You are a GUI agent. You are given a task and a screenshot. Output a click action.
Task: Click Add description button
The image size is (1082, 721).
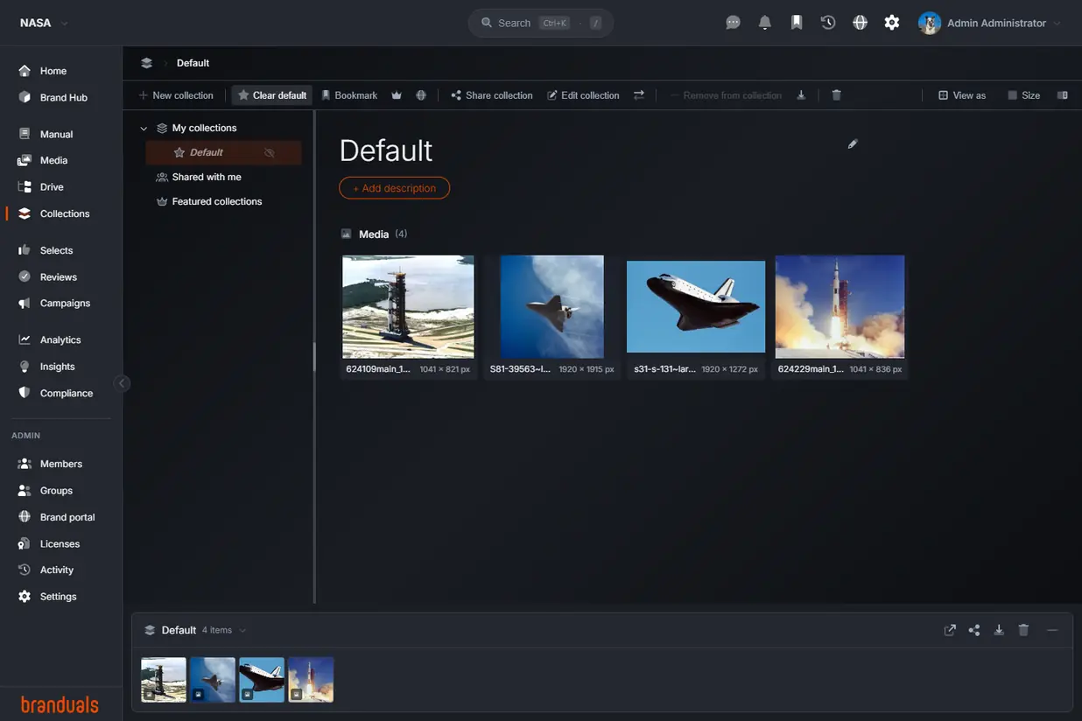point(395,188)
